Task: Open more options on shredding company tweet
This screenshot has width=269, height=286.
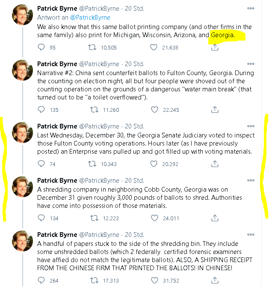Action: [251, 180]
